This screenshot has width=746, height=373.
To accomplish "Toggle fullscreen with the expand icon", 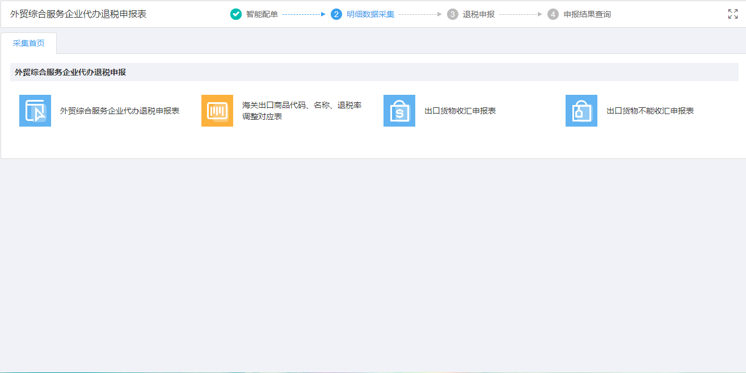I will (733, 14).
